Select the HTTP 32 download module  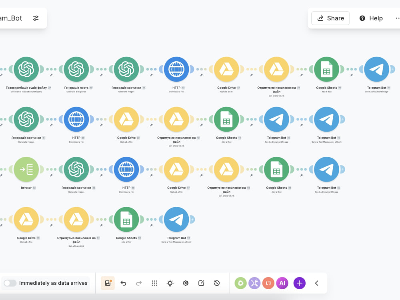click(176, 69)
